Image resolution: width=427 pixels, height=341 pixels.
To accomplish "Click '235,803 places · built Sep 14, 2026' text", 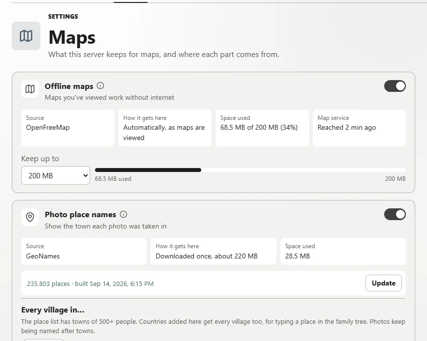I will (x=90, y=284).
